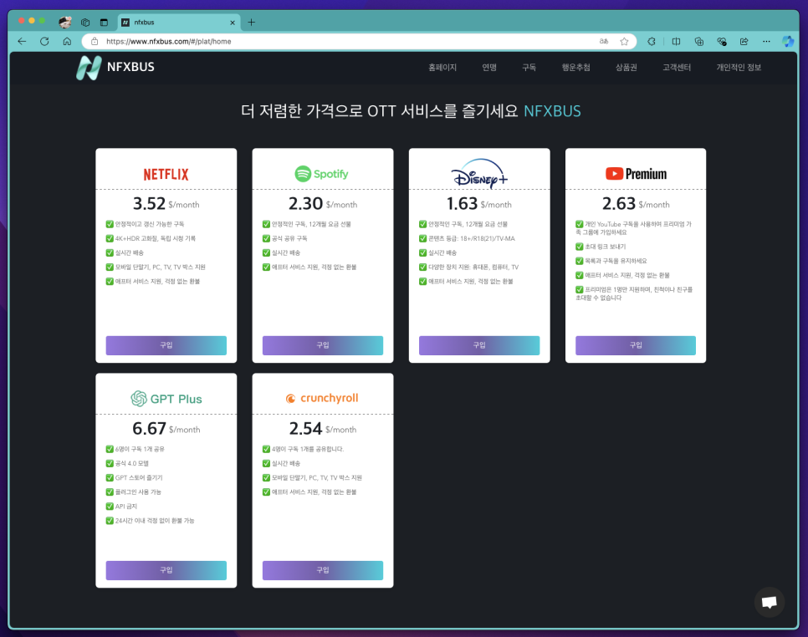808x637 pixels.
Task: Click the Netflix 3.52 $/month price
Action: pos(166,204)
